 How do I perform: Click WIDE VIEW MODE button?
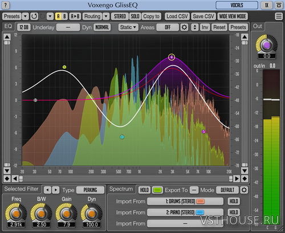233,17
